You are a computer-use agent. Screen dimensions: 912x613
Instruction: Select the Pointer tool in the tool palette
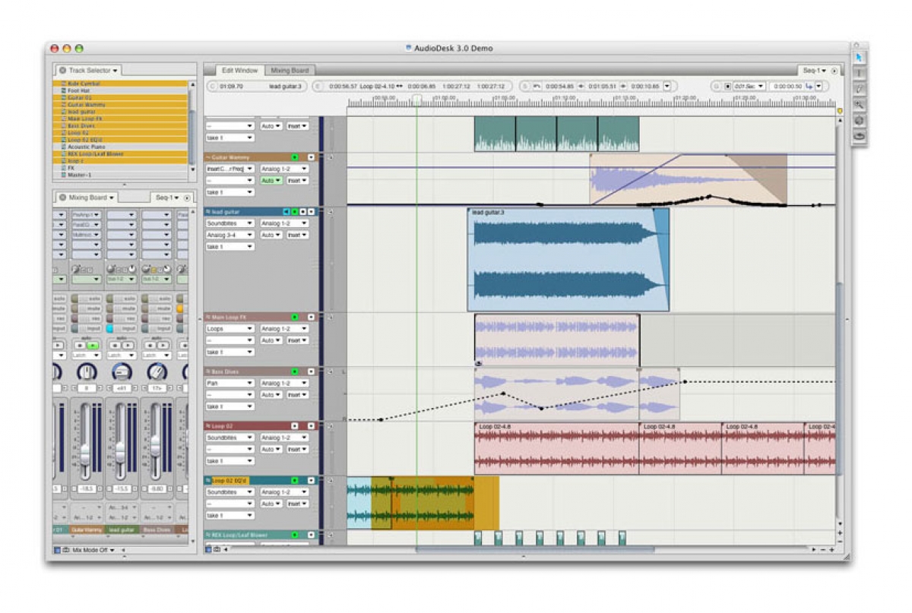859,58
